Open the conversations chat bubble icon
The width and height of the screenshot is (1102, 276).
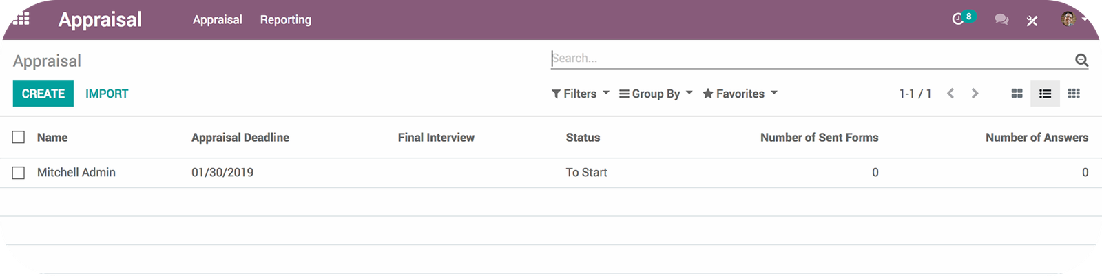[x=1001, y=20]
